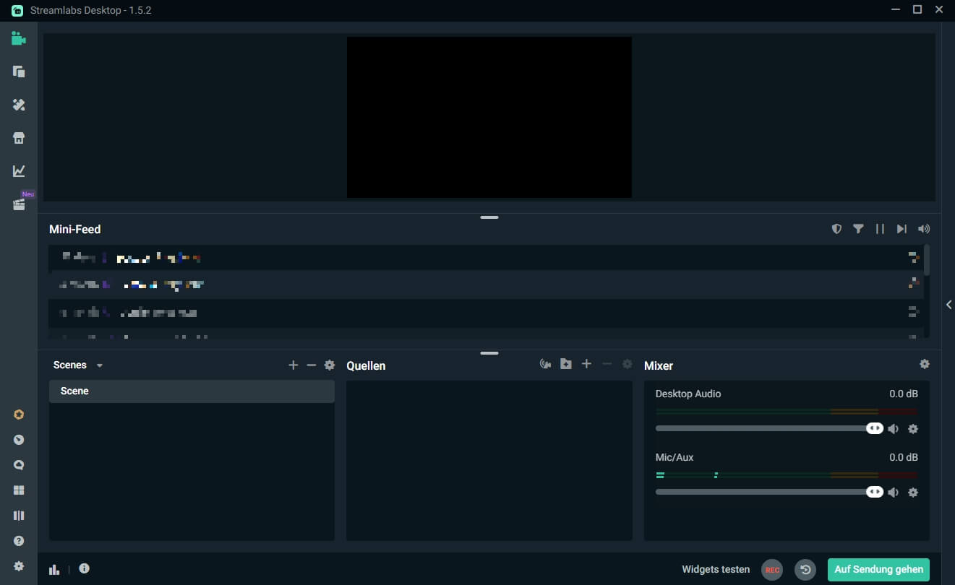The width and height of the screenshot is (955, 585).
Task: Toggle Mini-Feed alert sound mute
Action: point(923,229)
